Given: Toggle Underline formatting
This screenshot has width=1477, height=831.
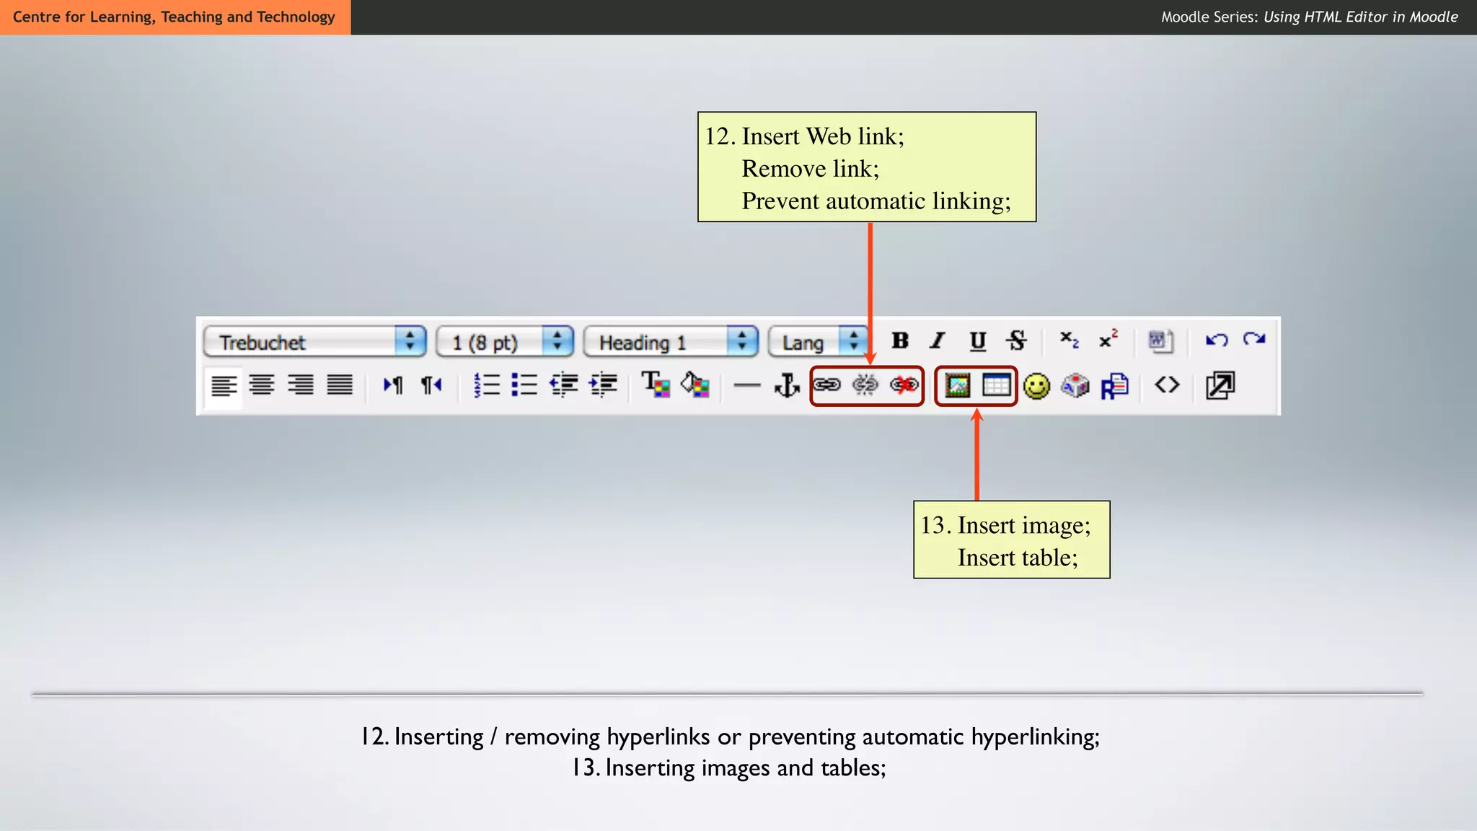Looking at the screenshot, I should 977,340.
